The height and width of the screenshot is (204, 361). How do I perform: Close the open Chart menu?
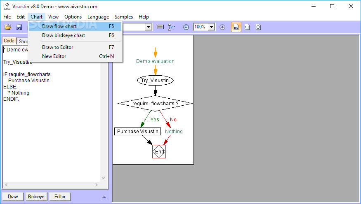point(36,17)
